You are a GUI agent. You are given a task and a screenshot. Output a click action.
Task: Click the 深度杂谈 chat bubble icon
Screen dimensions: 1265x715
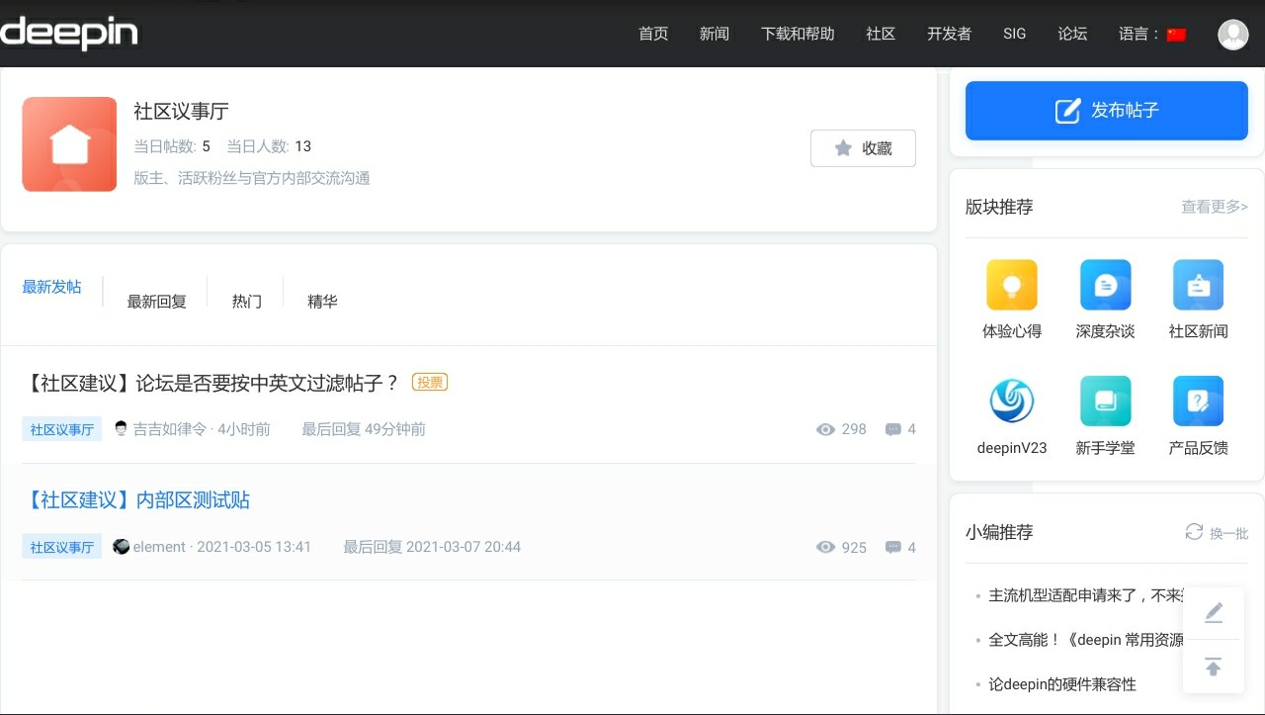(x=1105, y=285)
